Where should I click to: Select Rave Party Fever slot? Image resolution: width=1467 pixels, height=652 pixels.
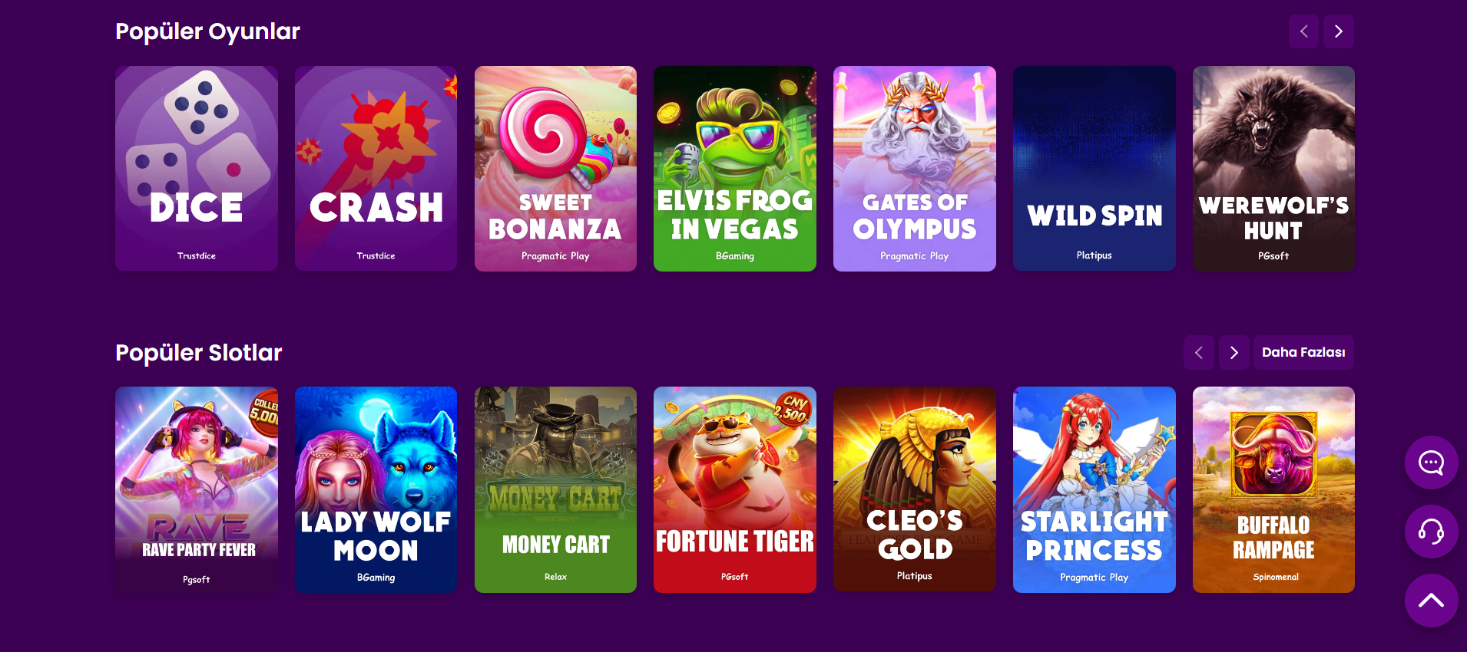[197, 489]
